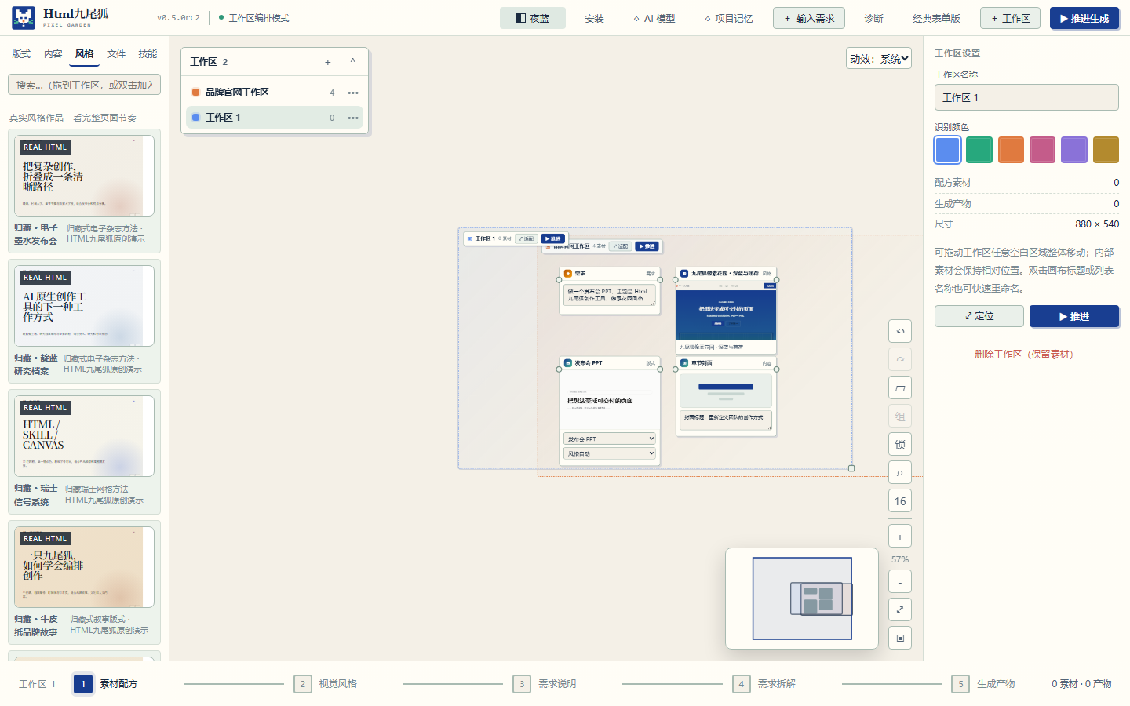Choose the orange identification color
The image size is (1130, 706).
pyautogui.click(x=1011, y=150)
